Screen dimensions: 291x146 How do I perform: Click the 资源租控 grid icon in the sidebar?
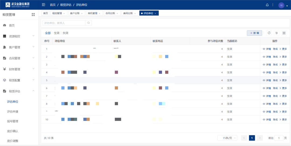5,36
